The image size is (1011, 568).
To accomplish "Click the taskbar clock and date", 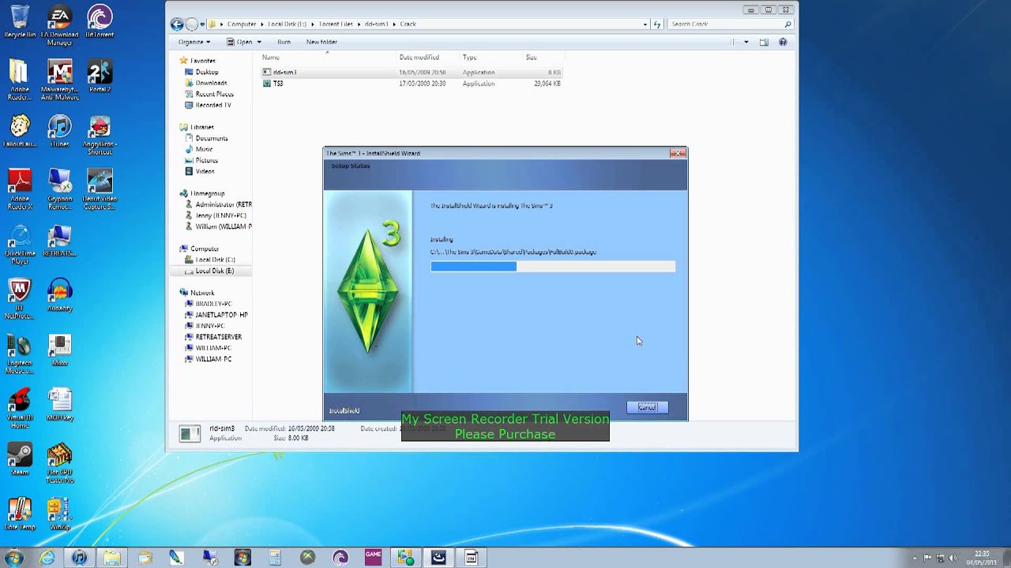I will (982, 558).
